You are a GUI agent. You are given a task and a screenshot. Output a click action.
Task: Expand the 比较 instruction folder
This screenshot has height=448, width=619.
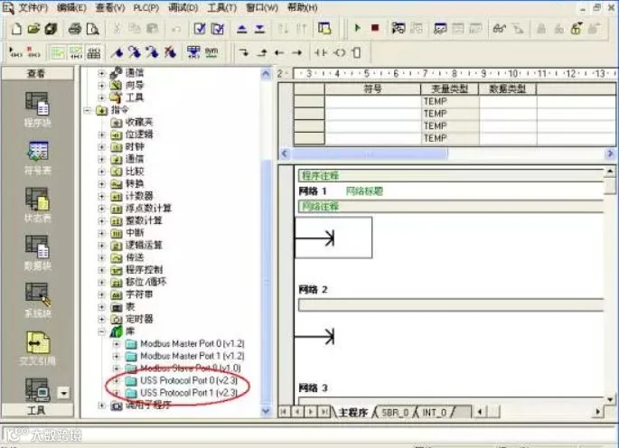(101, 172)
